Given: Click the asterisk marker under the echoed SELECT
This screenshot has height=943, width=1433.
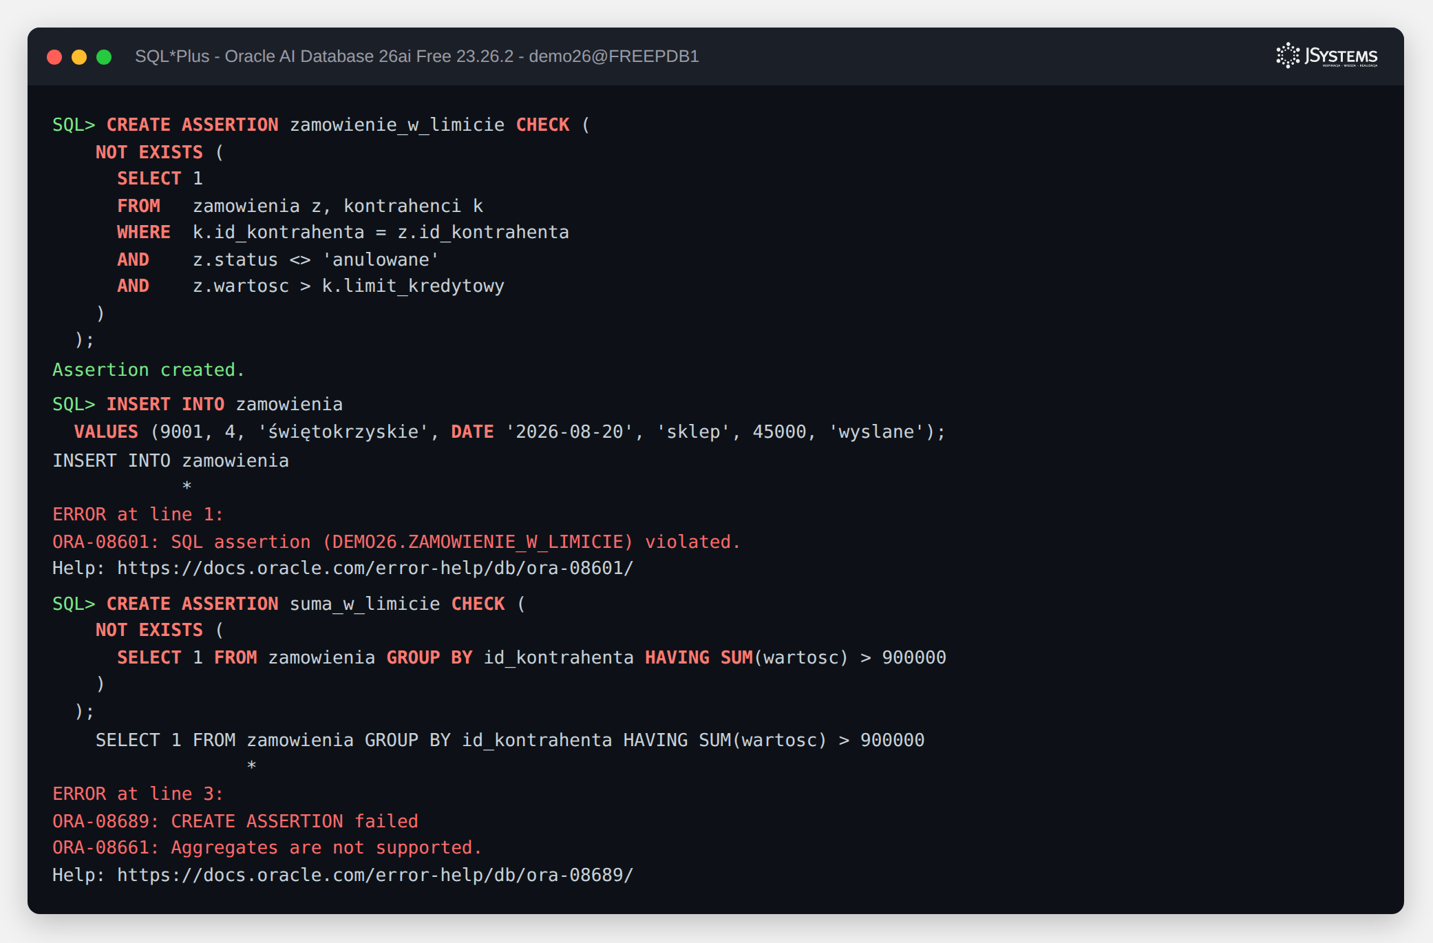Looking at the screenshot, I should point(252,766).
